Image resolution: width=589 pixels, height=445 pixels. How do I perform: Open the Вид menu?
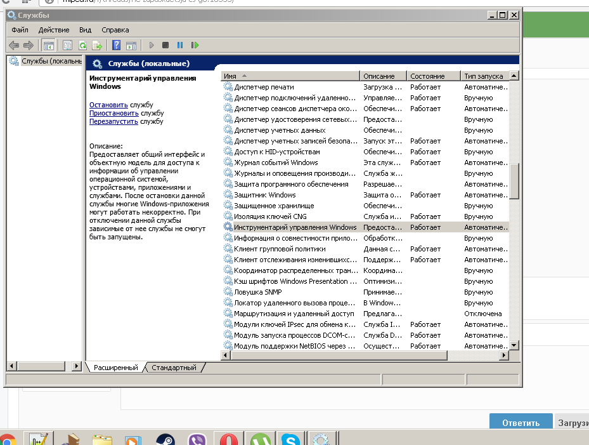[x=85, y=30]
